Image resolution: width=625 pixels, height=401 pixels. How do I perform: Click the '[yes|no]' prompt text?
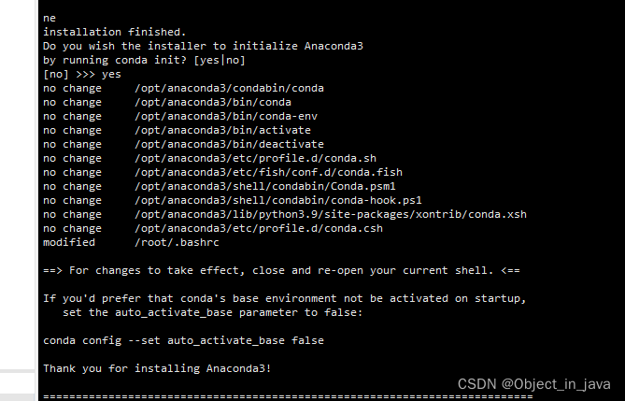coord(220,60)
